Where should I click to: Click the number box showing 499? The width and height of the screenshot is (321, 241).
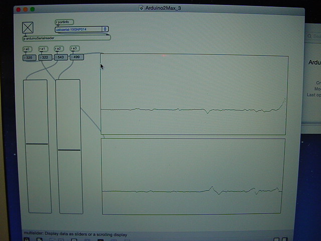point(77,57)
